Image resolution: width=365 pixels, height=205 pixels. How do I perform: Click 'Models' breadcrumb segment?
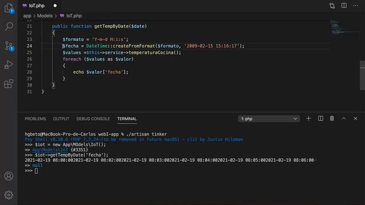[44, 16]
